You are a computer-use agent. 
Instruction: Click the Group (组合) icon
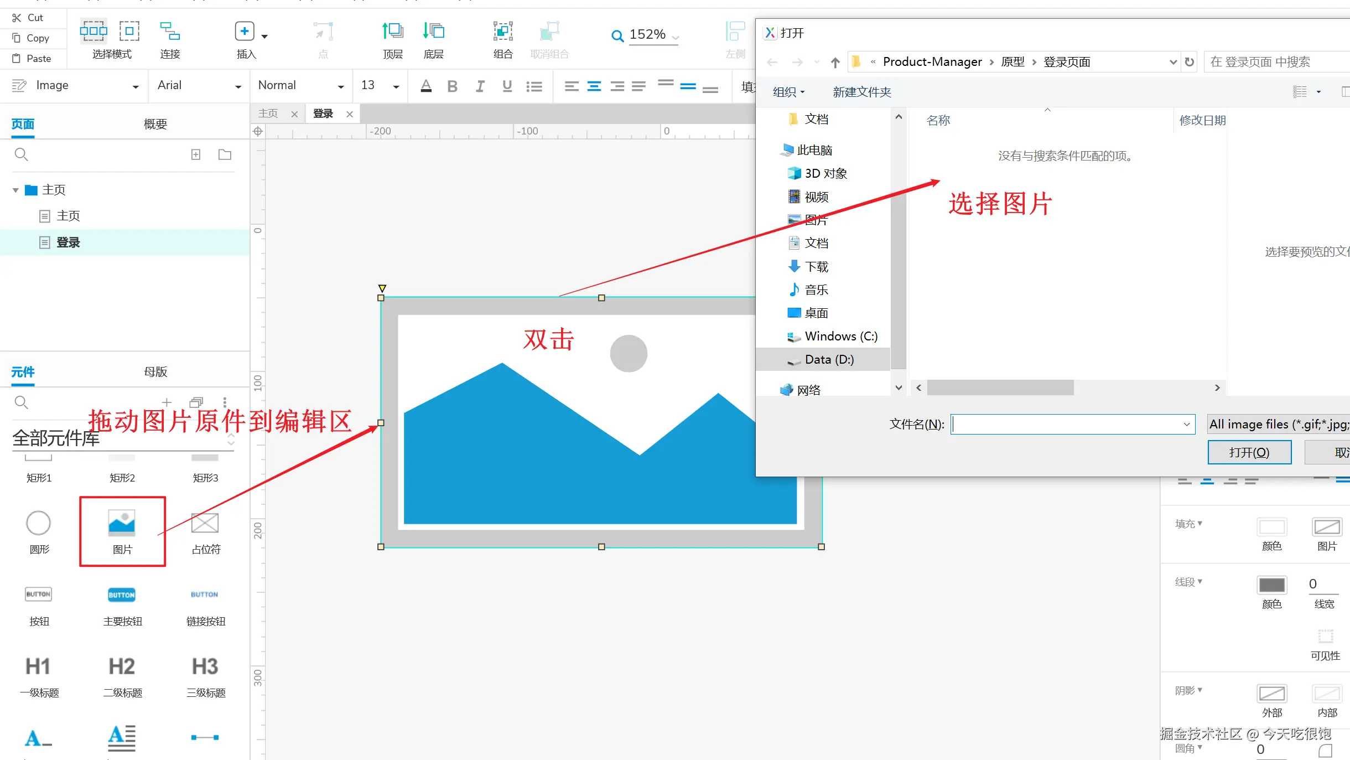(502, 32)
